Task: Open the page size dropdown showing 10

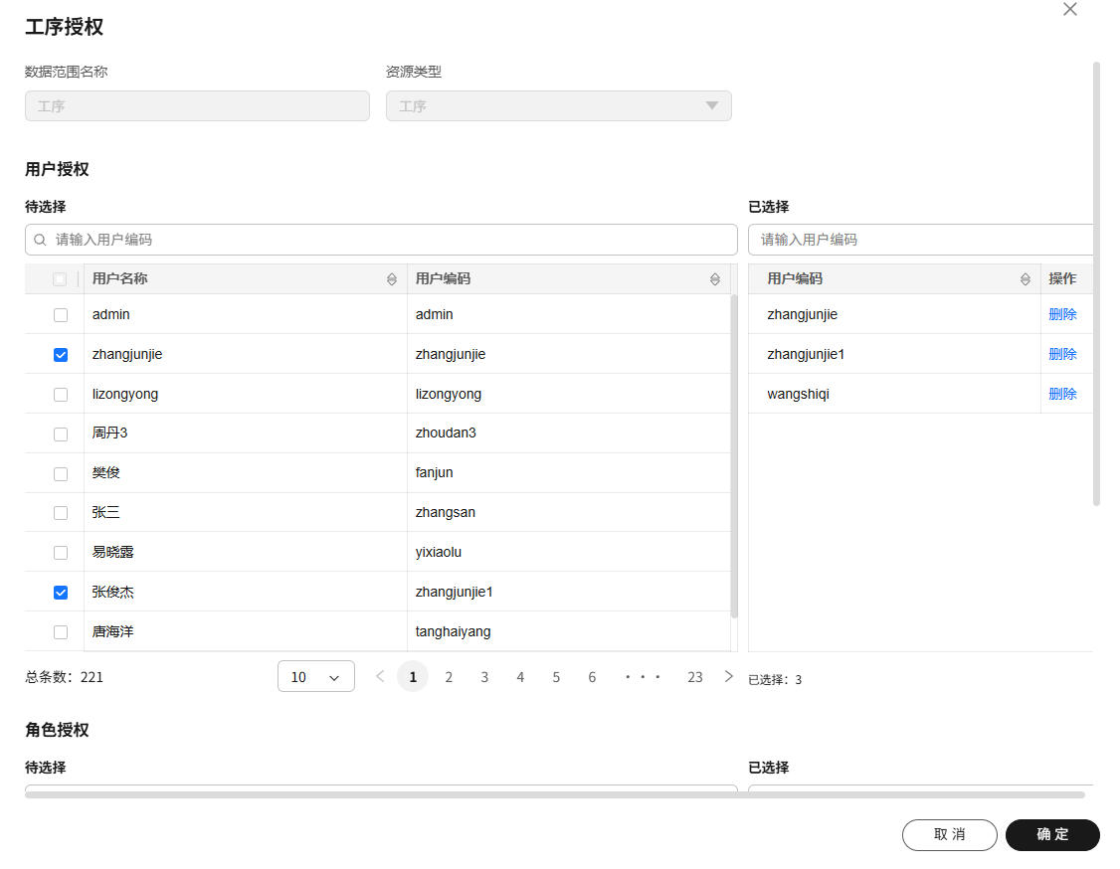Action: [316, 677]
